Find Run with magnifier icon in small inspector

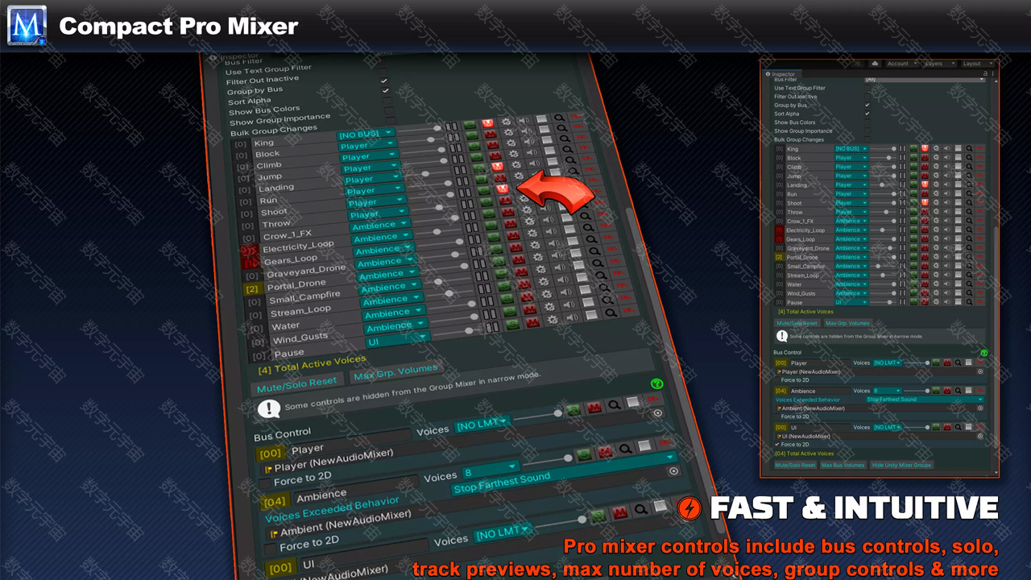pos(969,194)
